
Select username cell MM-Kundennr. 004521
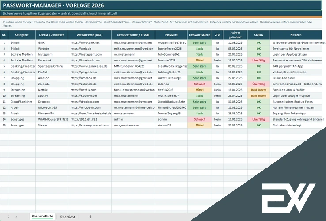[x=133, y=66]
